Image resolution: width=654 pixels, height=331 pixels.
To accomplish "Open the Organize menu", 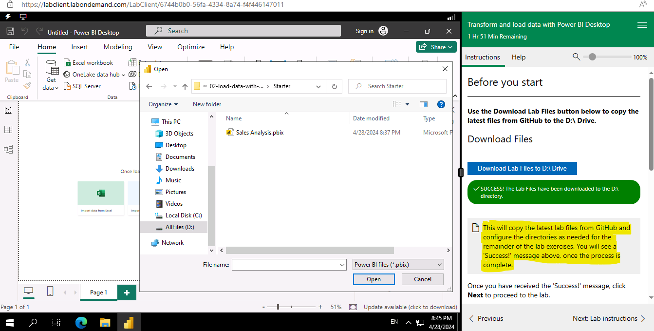I will click(x=163, y=104).
